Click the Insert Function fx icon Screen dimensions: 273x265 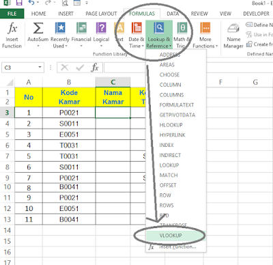click(12, 28)
